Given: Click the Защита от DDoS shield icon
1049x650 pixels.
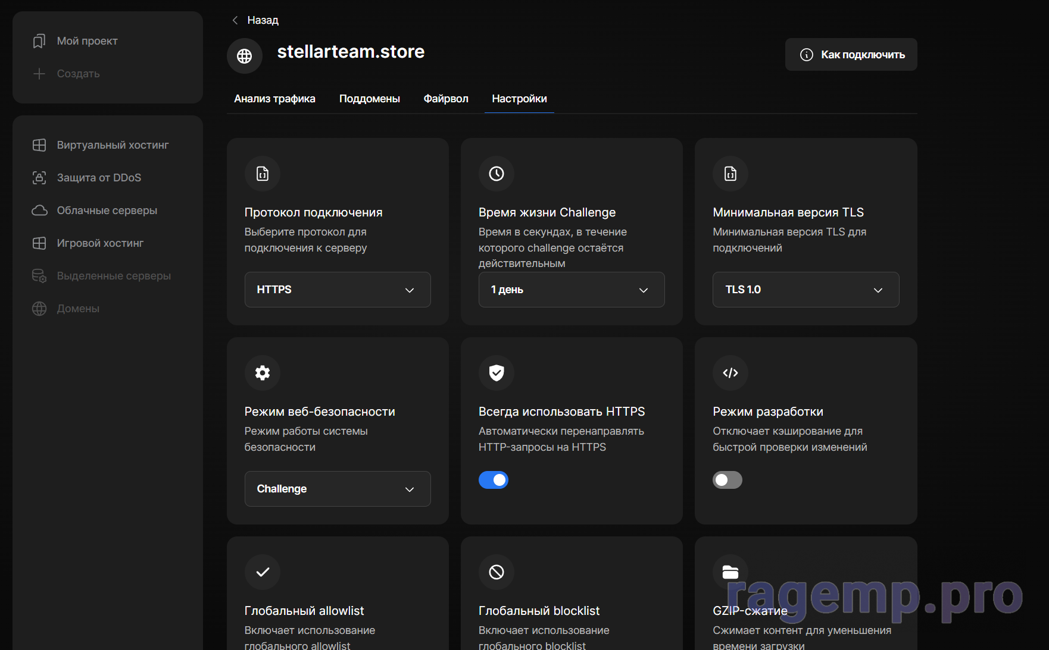Looking at the screenshot, I should (x=39, y=178).
